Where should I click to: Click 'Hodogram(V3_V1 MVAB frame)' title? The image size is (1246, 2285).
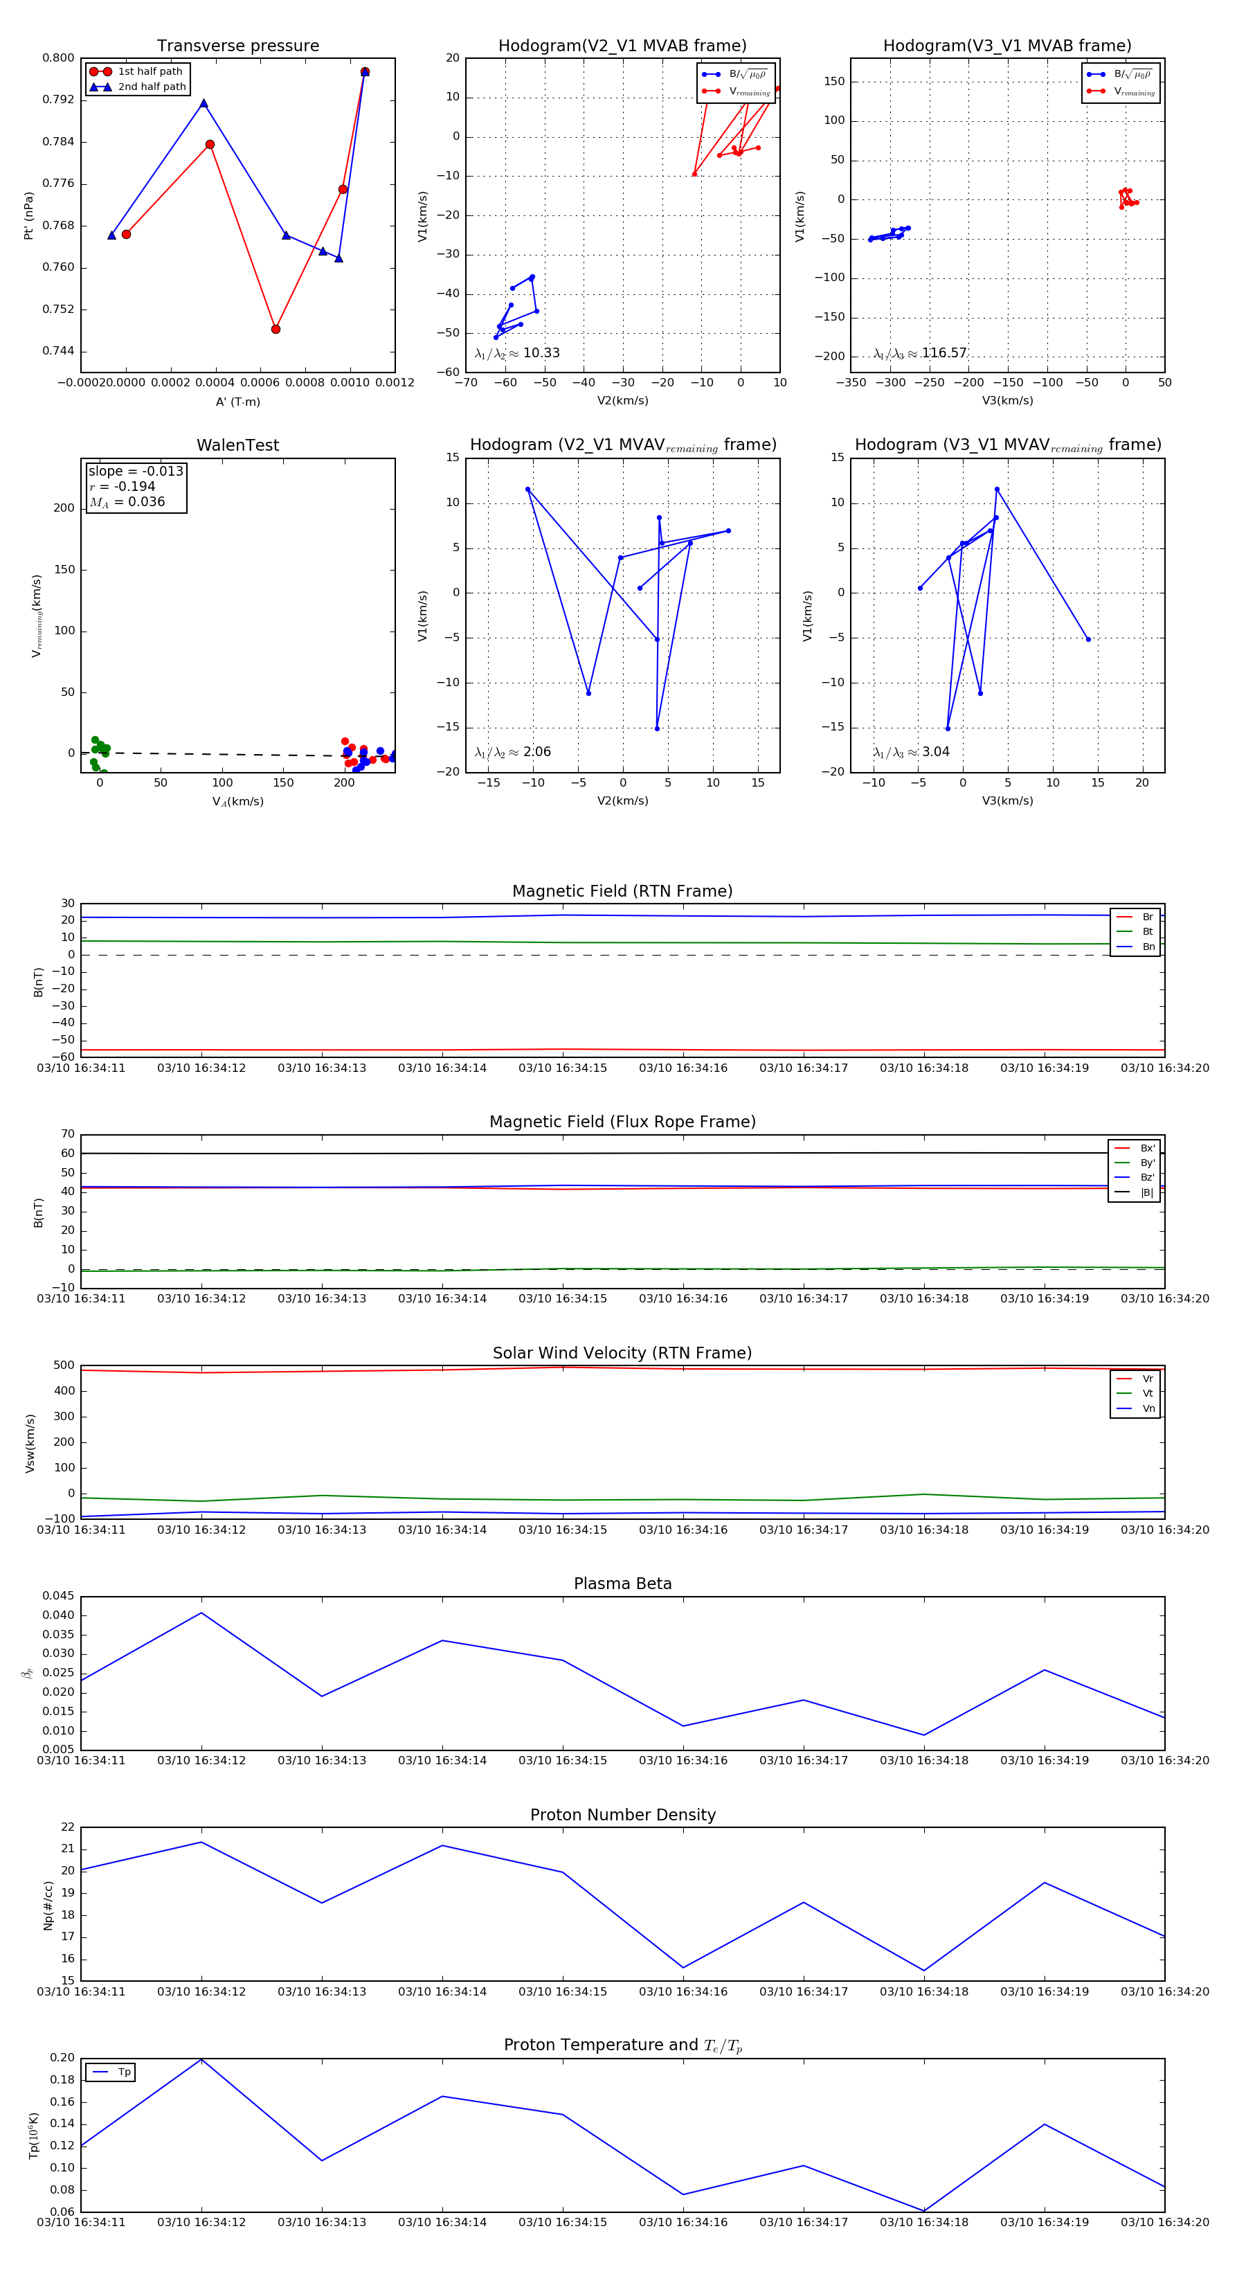pyautogui.click(x=1007, y=46)
